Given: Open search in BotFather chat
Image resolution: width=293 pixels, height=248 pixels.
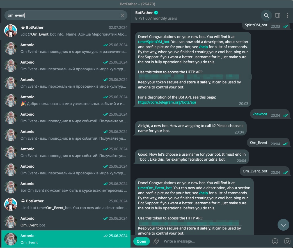Looking at the screenshot, I should (x=266, y=15).
